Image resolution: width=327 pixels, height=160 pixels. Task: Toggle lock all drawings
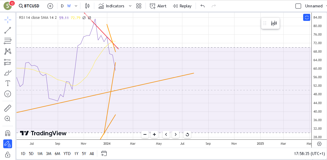(8, 155)
